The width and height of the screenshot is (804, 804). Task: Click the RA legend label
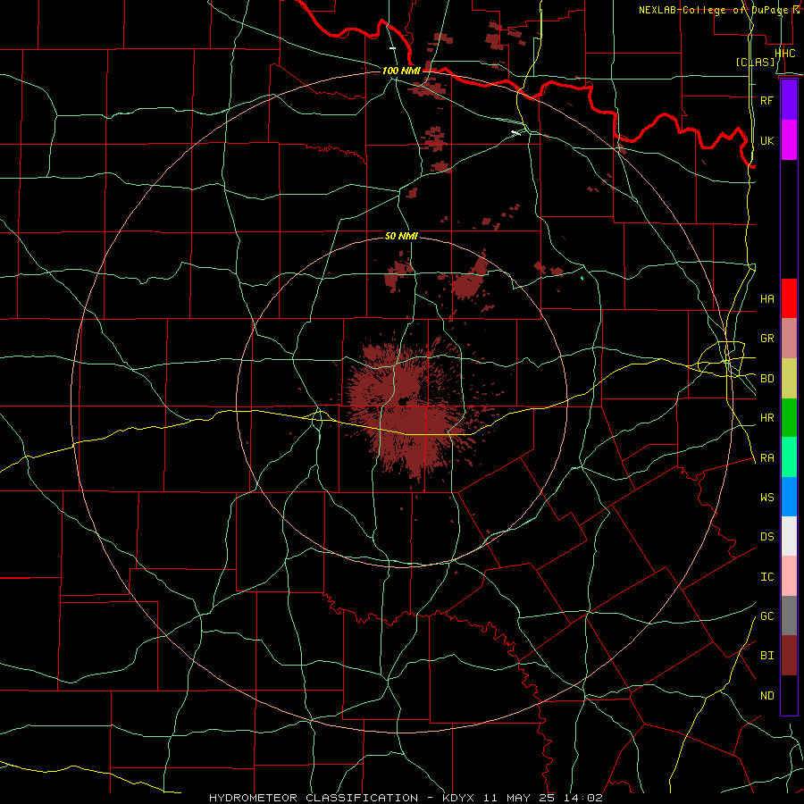tap(766, 458)
